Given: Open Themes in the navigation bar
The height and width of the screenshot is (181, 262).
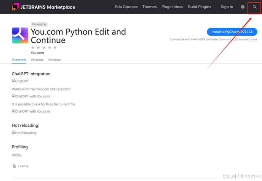Looking at the screenshot, I should point(149,7).
